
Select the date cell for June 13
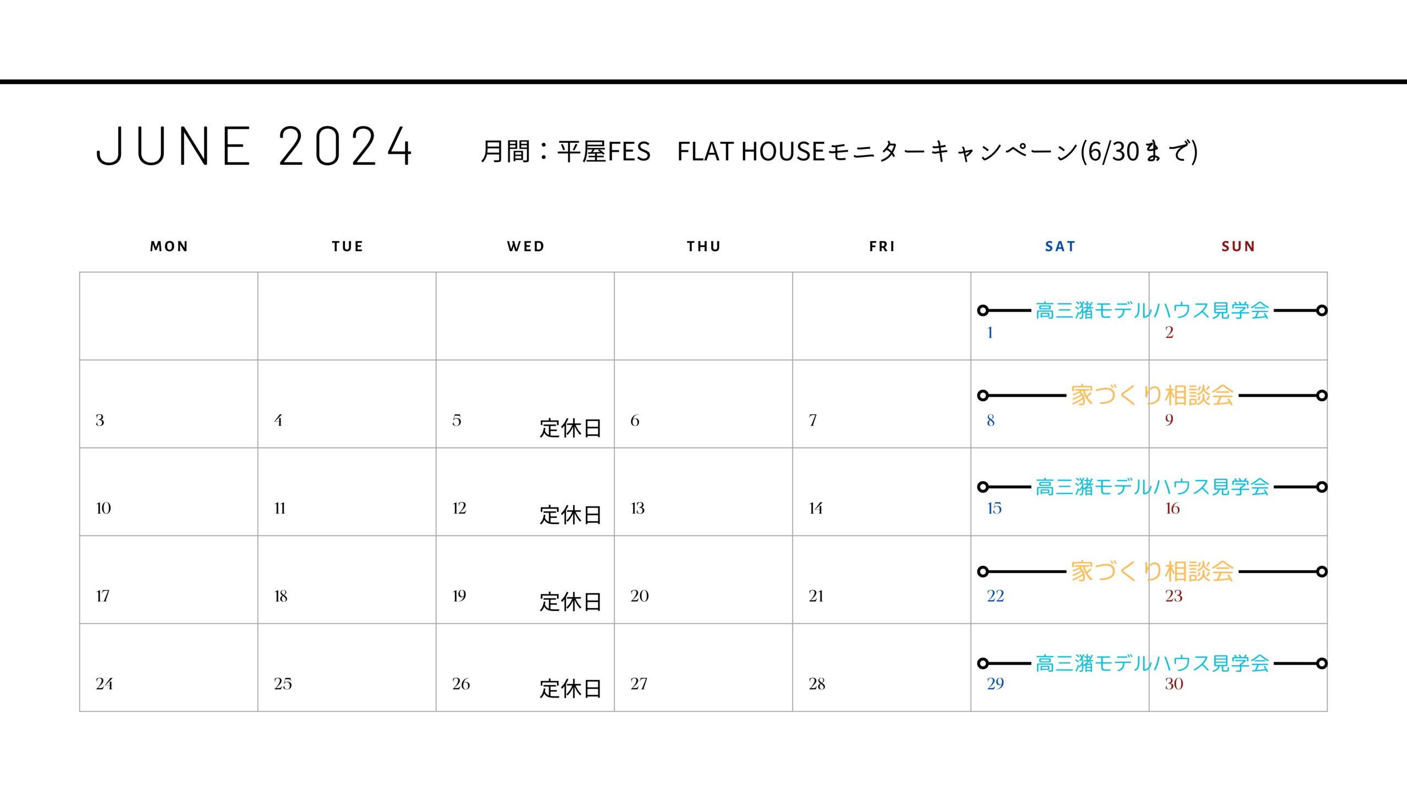pos(703,492)
